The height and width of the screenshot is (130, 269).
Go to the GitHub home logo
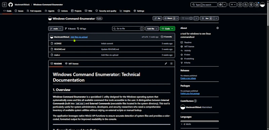tap(11, 5)
